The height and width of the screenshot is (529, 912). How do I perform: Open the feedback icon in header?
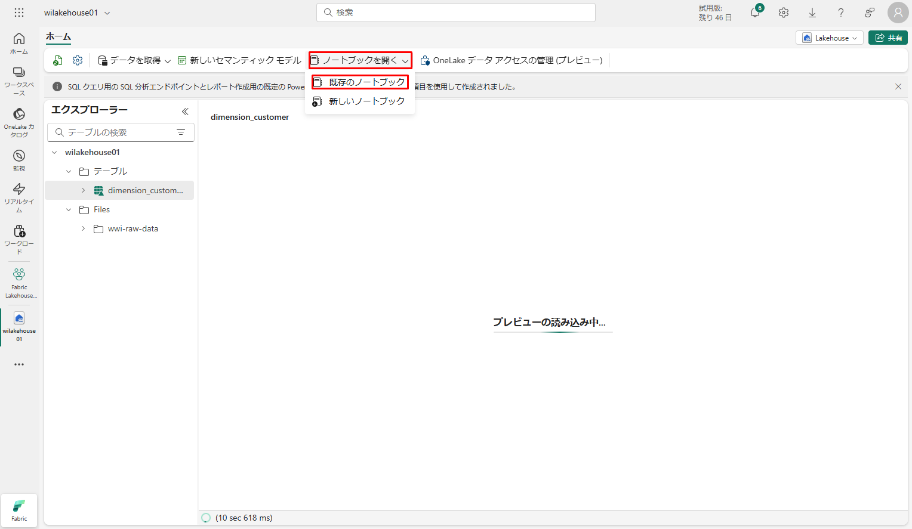point(870,13)
